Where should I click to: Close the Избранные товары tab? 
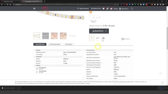pos(20,2)
